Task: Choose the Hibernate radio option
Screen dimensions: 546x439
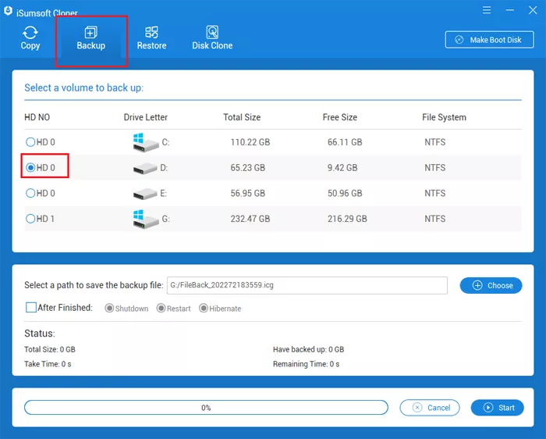Action: [204, 309]
